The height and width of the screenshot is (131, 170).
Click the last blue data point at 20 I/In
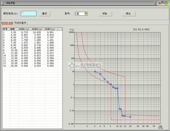tap(130, 117)
